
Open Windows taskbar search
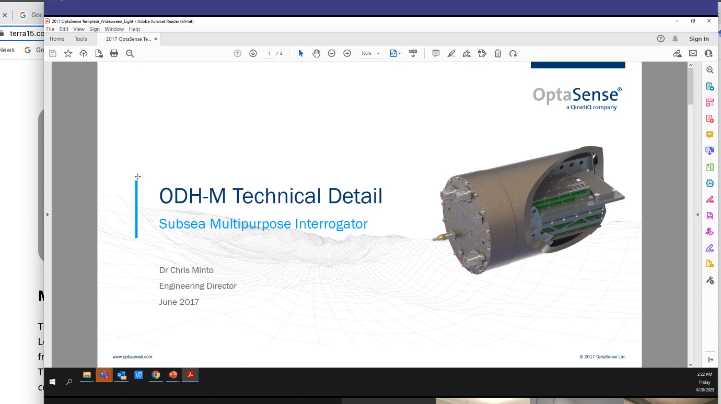coord(69,382)
